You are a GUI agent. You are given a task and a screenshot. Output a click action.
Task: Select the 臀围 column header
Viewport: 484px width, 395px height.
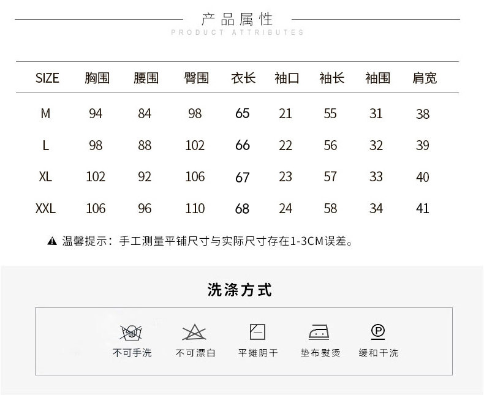[x=196, y=78]
